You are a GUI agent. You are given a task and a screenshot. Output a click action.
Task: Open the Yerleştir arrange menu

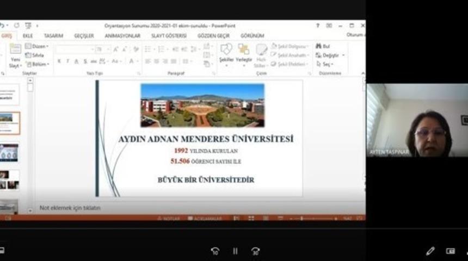click(244, 55)
